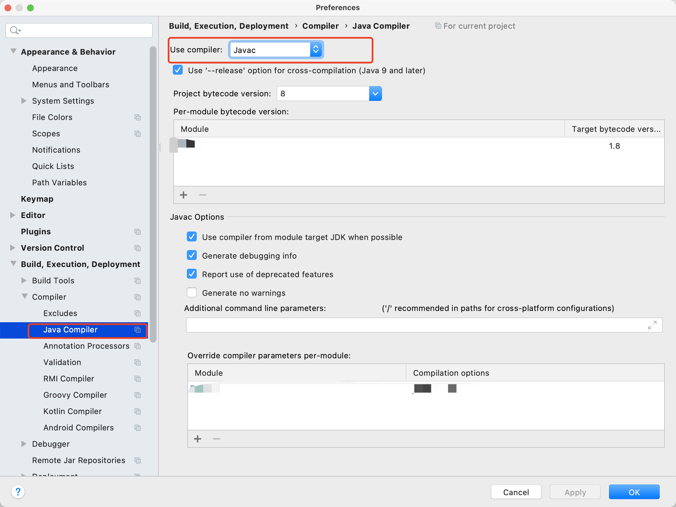Viewport: 676px width, 507px height.
Task: Click the settings tree vertical scrollbar
Action: [153, 194]
